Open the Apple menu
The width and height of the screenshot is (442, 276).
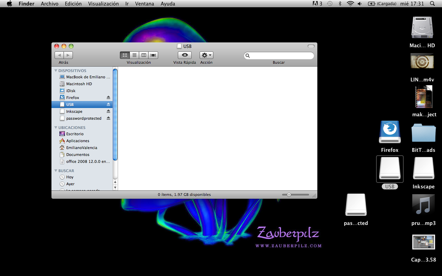(x=9, y=4)
